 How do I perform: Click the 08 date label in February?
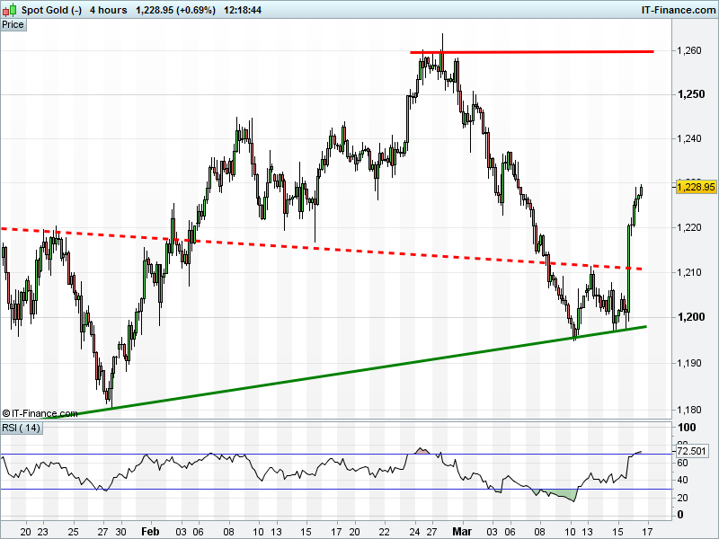(x=228, y=532)
